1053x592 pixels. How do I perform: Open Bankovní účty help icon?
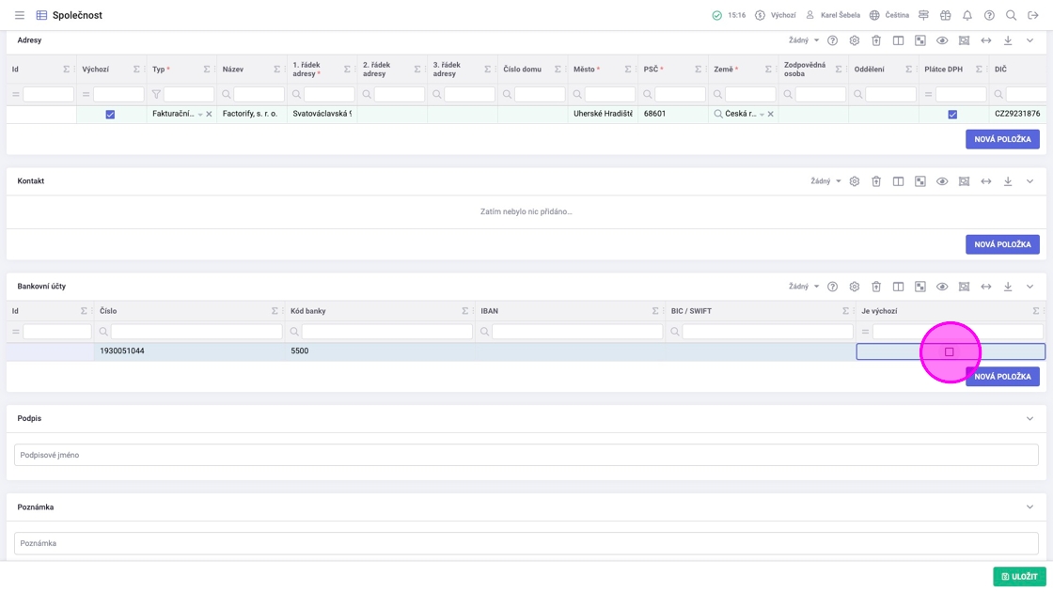pos(832,287)
